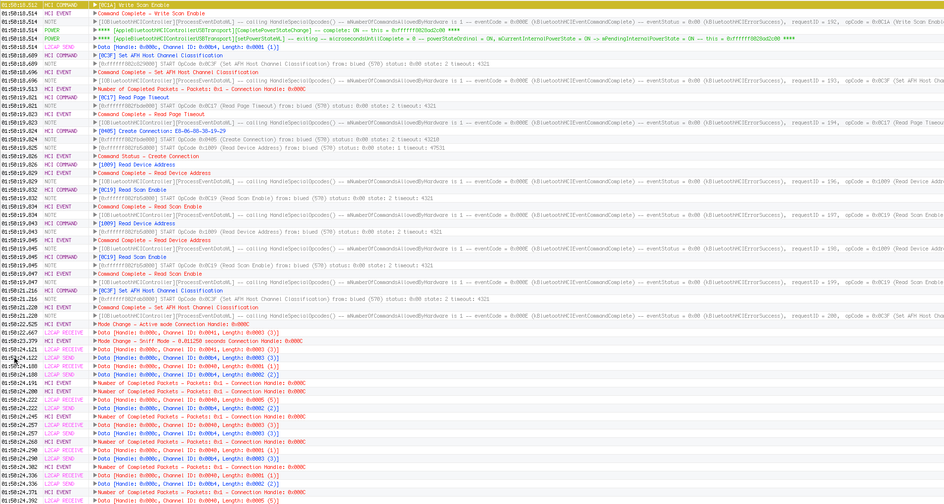Expand the 01:50:24.245 HCI EVENT row
The image size is (944, 504).
coord(95,417)
